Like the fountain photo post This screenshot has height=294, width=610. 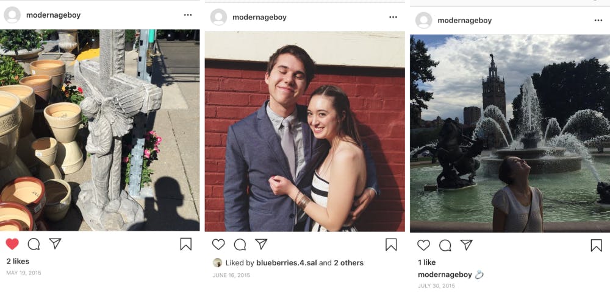(423, 245)
